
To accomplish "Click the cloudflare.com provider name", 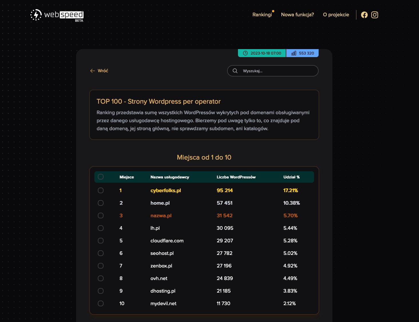I will 167,241.
